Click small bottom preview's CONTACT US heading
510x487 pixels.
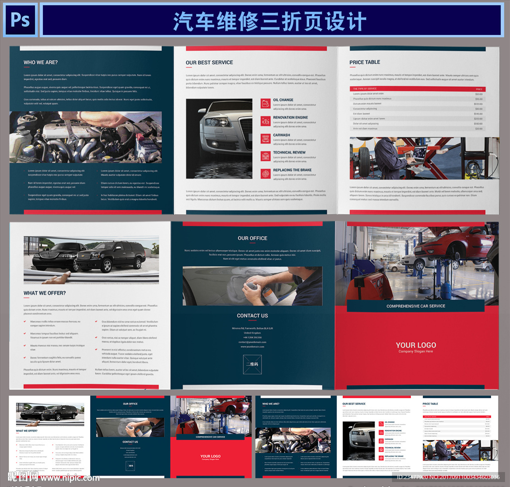tap(130, 442)
